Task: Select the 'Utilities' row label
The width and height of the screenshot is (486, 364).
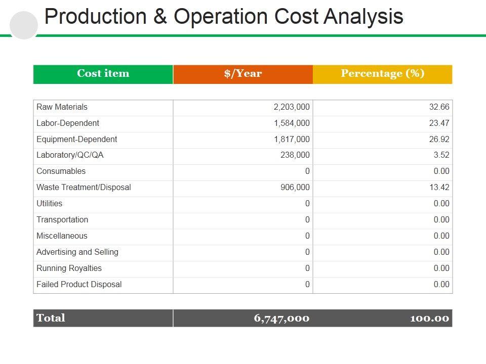Action: click(x=50, y=204)
